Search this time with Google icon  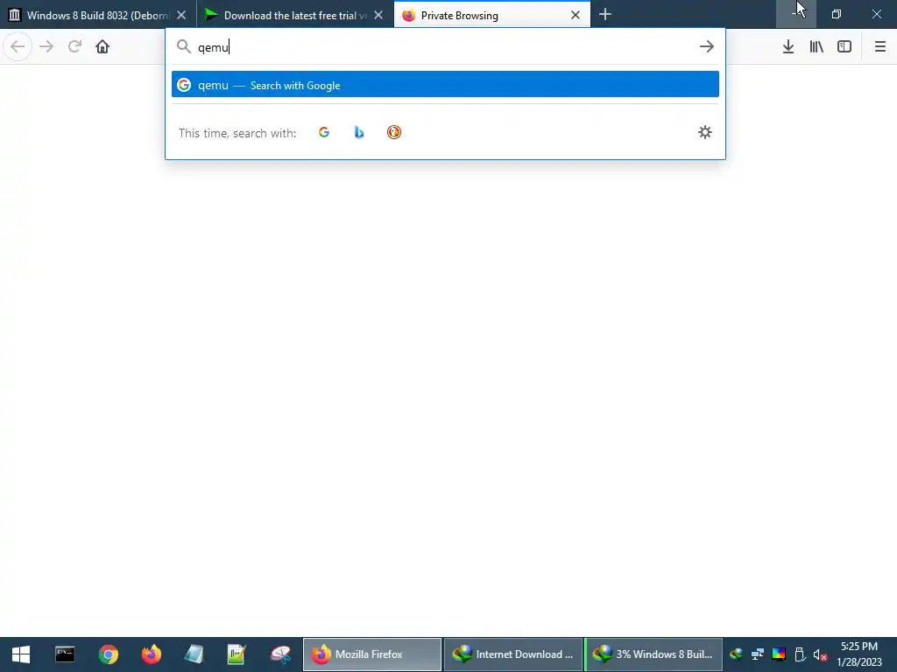pyautogui.click(x=324, y=133)
